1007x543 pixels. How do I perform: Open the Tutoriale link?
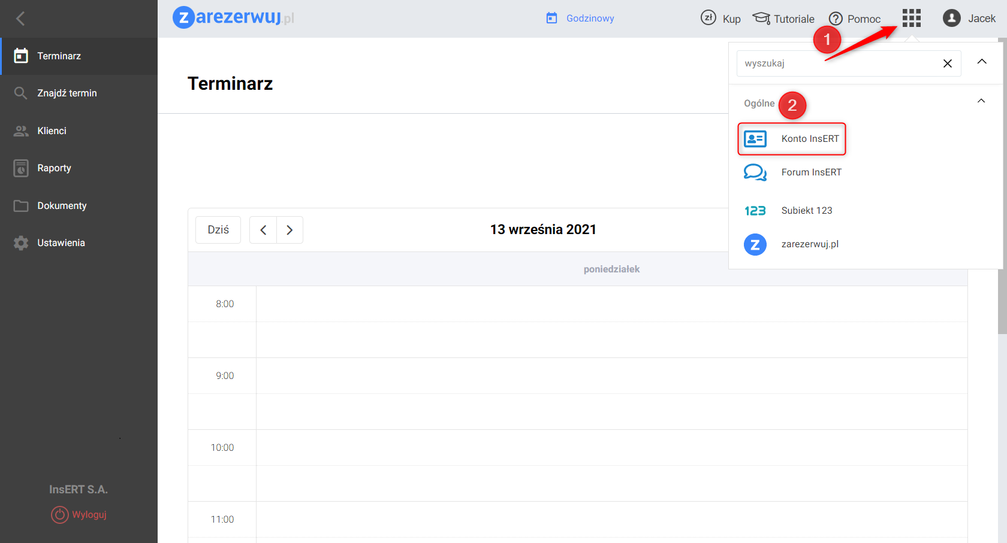pos(794,19)
